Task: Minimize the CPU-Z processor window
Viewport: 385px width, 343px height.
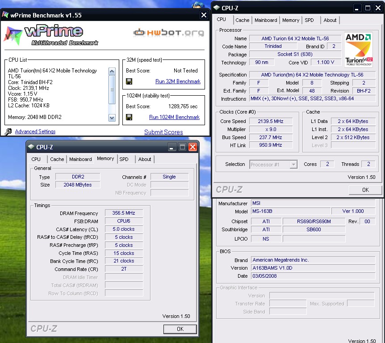Action: (357, 8)
